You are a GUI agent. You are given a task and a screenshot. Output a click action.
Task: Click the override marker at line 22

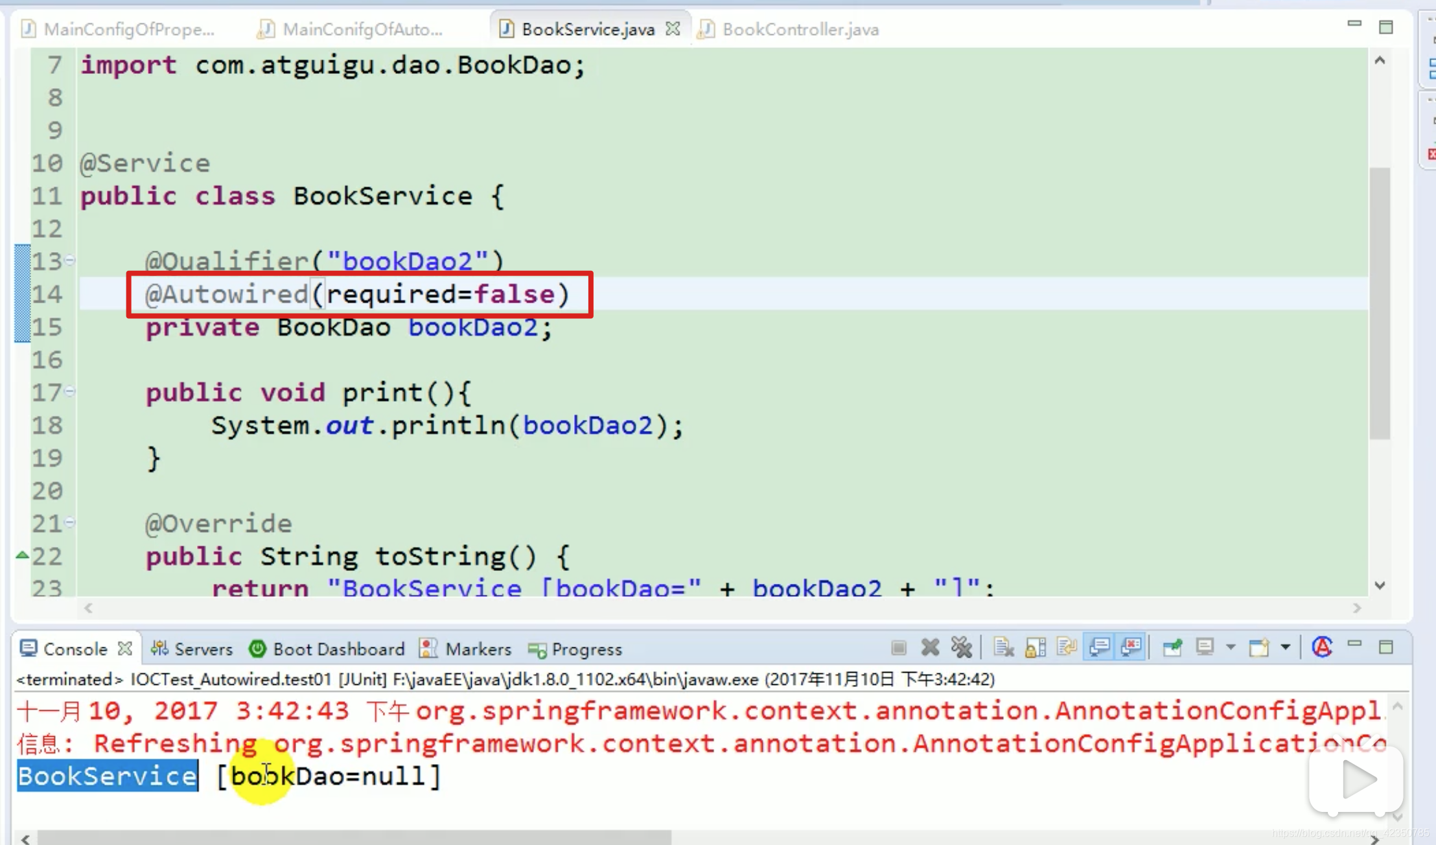pos(22,555)
